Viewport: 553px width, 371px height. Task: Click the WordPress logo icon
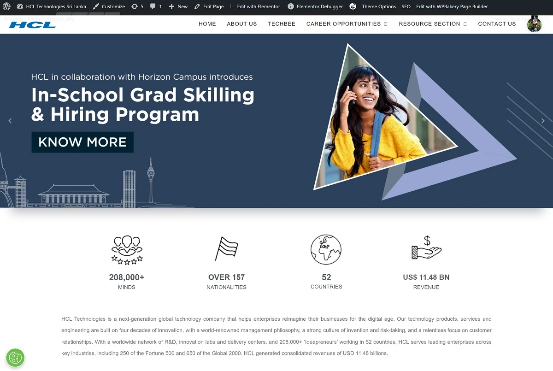coord(6,6)
